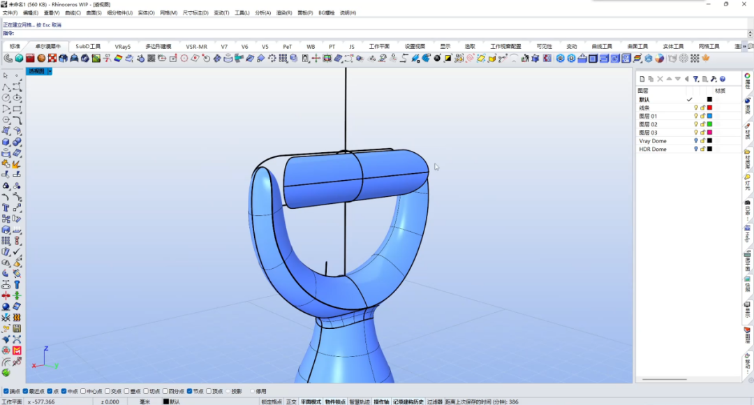Click the dotted grid array icon
Viewport: 754px width, 405px height.
click(695, 58)
